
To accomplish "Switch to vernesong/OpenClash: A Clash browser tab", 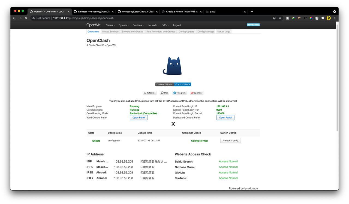I will point(137,12).
